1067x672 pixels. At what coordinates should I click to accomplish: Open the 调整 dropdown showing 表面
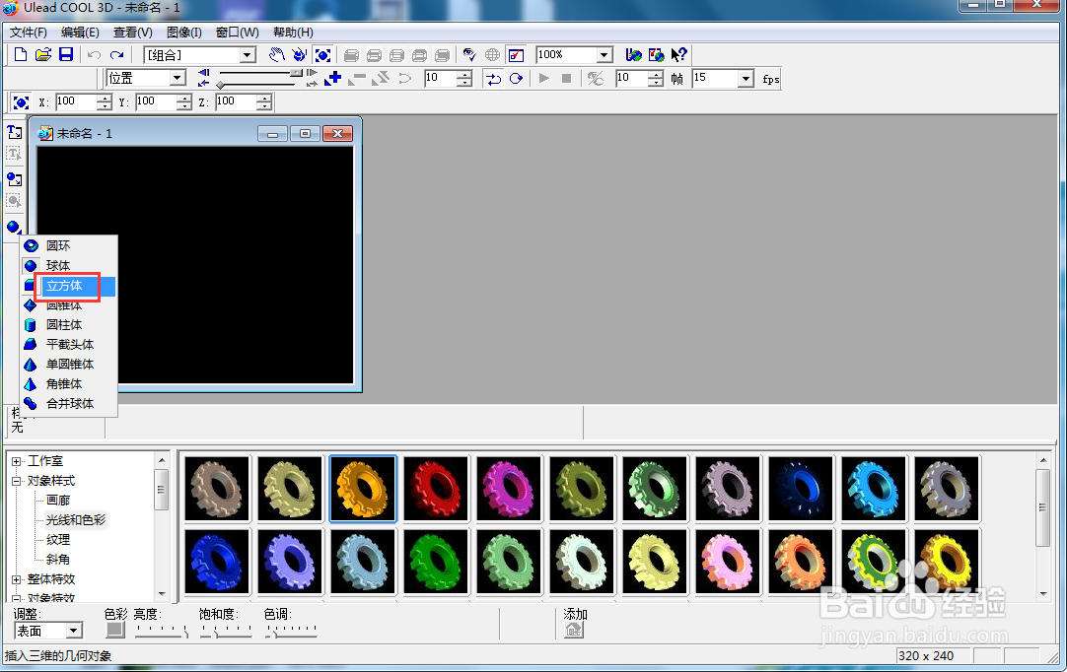click(x=74, y=632)
